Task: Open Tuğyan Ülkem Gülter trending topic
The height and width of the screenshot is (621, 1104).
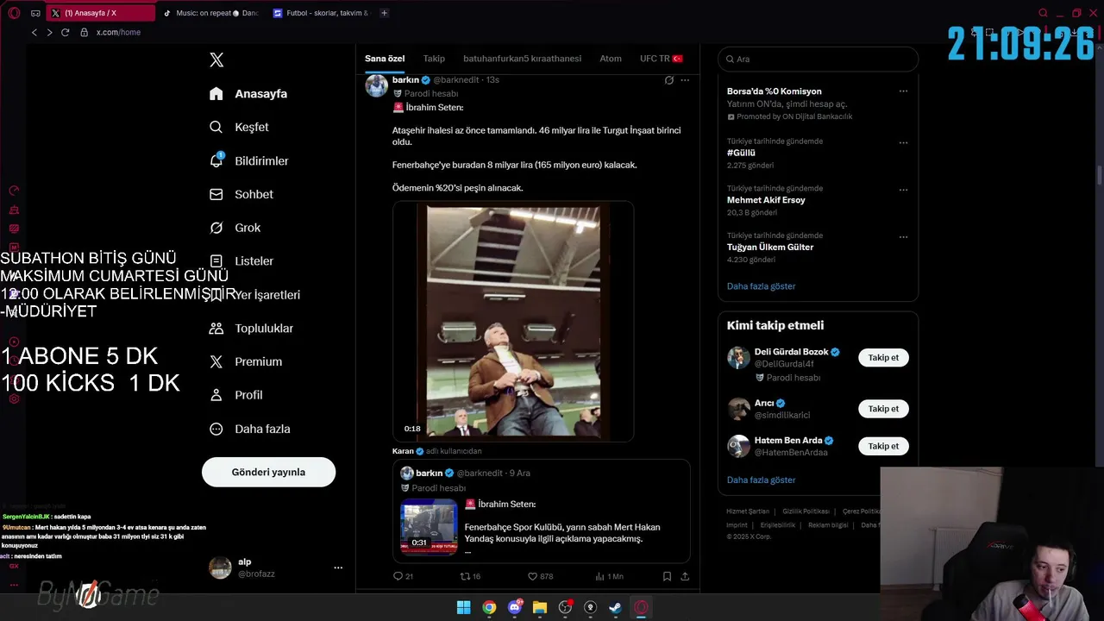Action: pyautogui.click(x=770, y=247)
